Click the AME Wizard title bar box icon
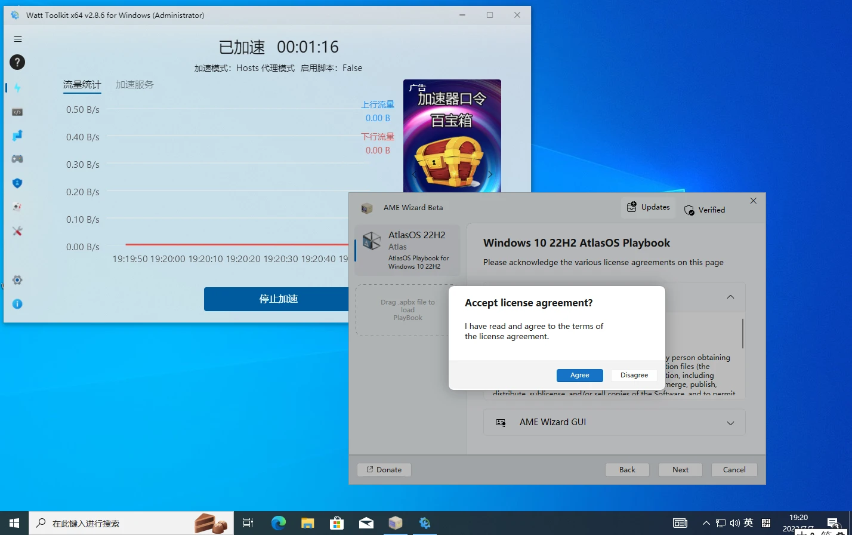852x535 pixels. tap(366, 208)
